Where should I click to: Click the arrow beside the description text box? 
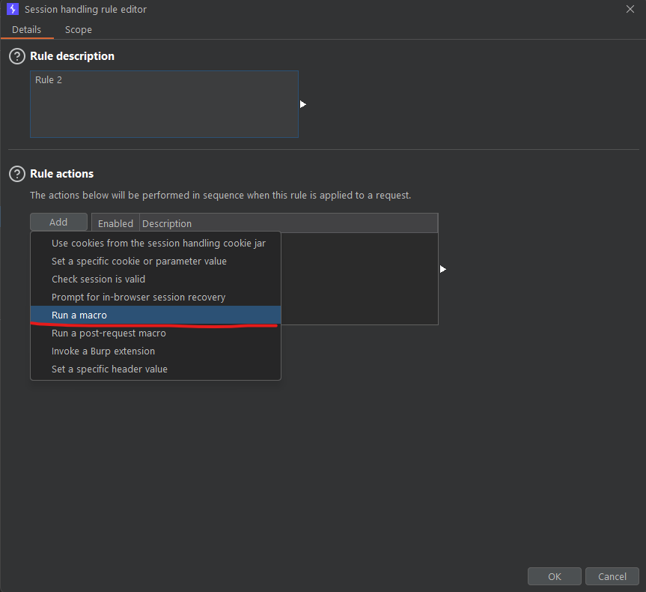pos(303,104)
